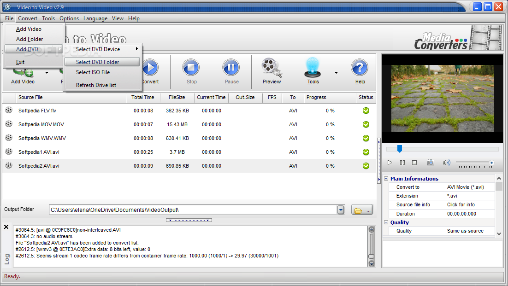Click the green status check for Softpedia2 AVI.avi

pyautogui.click(x=366, y=166)
